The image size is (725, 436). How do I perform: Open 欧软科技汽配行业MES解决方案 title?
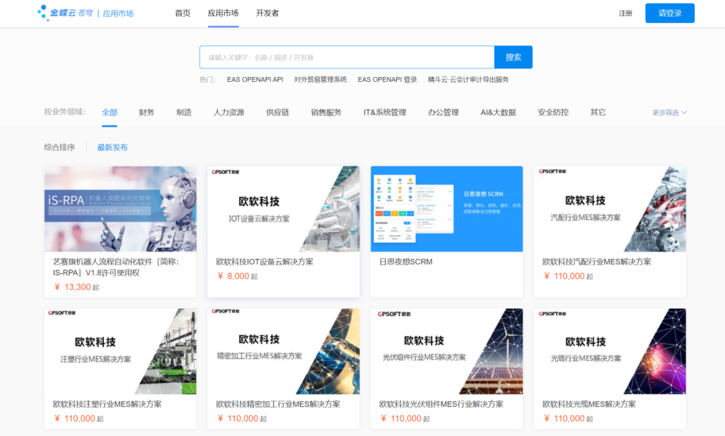pos(597,262)
